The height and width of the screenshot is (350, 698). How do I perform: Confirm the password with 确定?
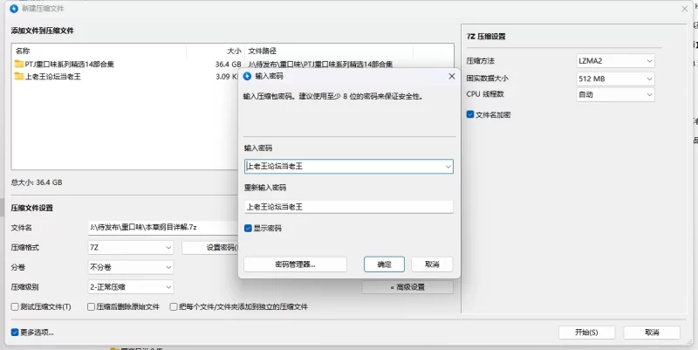pyautogui.click(x=384, y=264)
